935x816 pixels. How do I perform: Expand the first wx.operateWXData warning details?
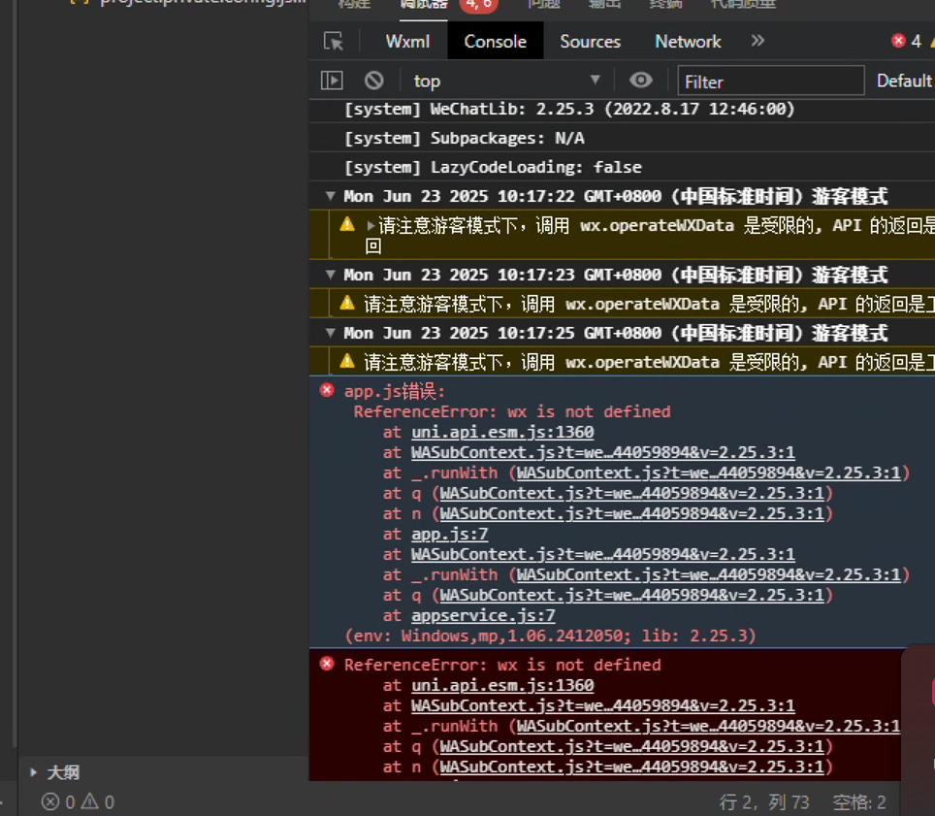click(371, 225)
